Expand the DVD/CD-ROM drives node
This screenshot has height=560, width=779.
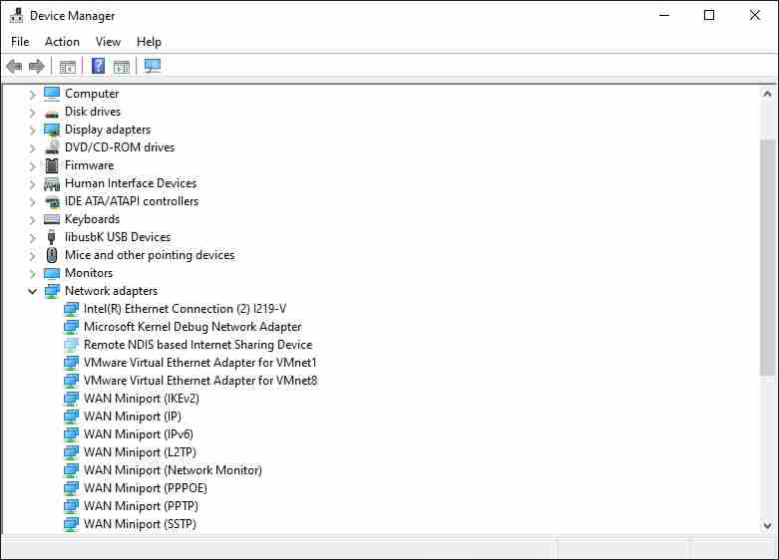(x=32, y=147)
